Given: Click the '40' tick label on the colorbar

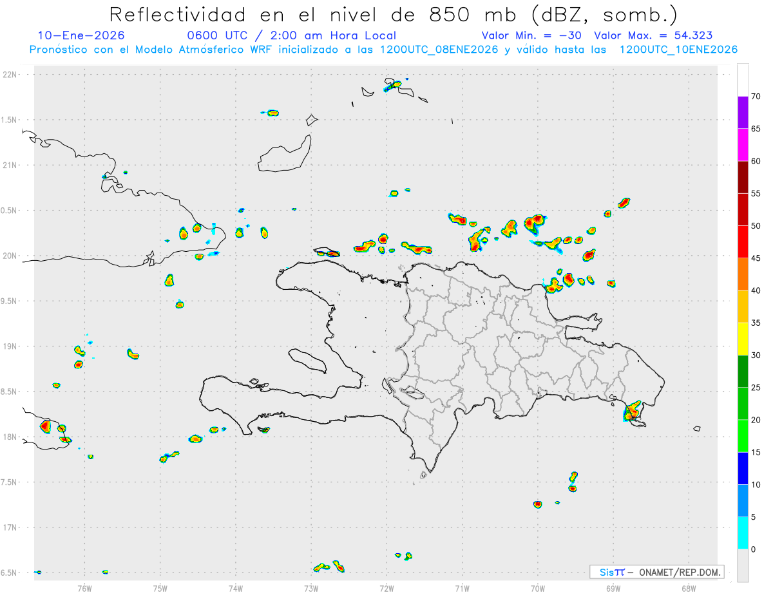Looking at the screenshot, I should point(756,290).
